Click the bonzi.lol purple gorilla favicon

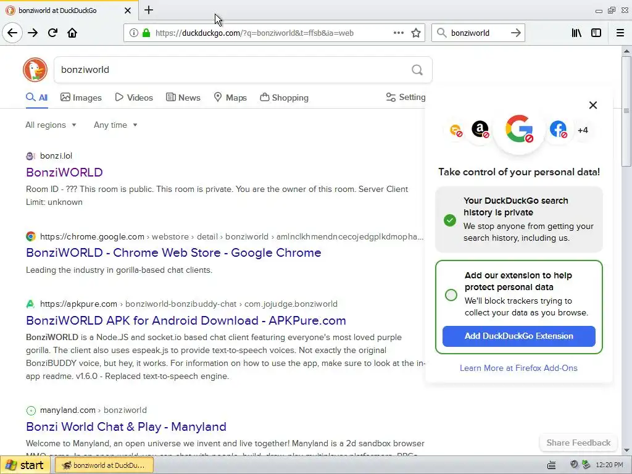click(30, 156)
